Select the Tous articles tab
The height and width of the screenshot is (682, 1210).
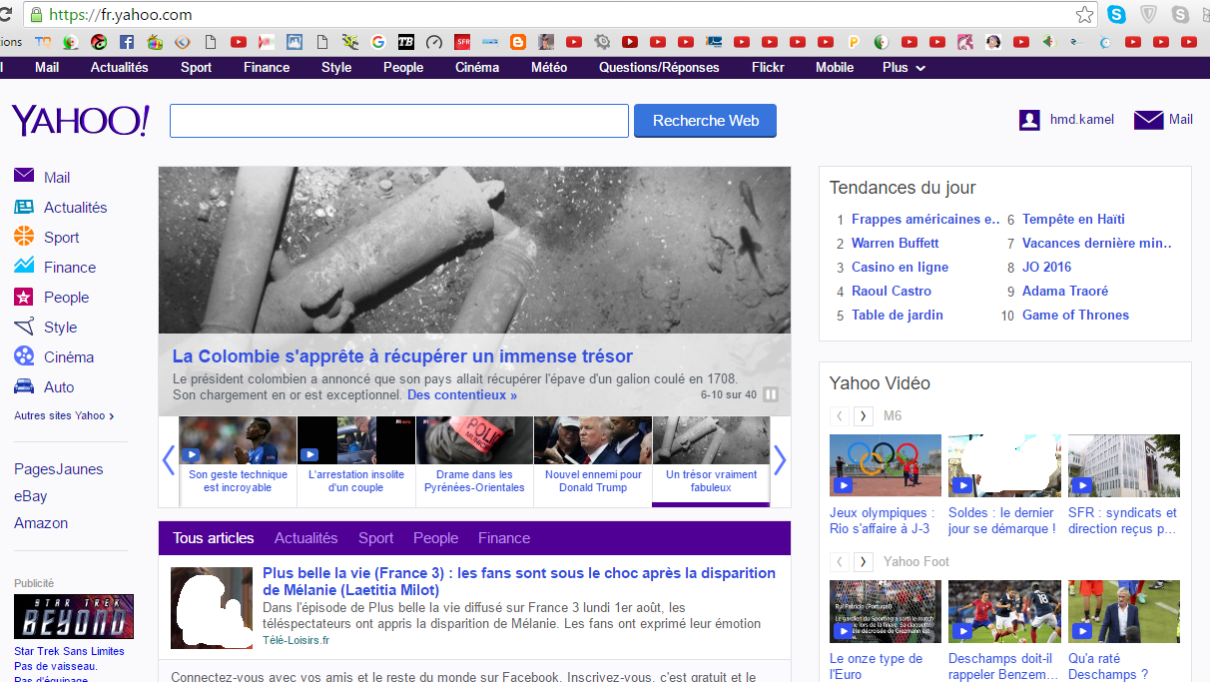[214, 538]
